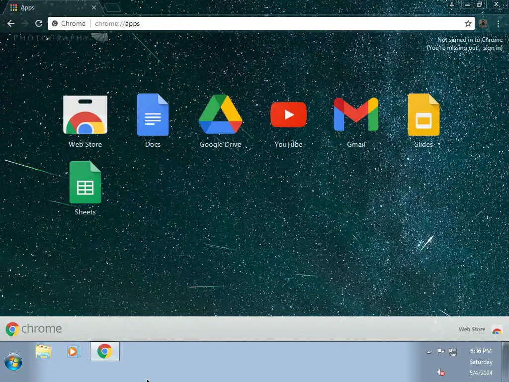The image size is (509, 382).
Task: Click the chrome logo in footer
Action: [x=33, y=329]
